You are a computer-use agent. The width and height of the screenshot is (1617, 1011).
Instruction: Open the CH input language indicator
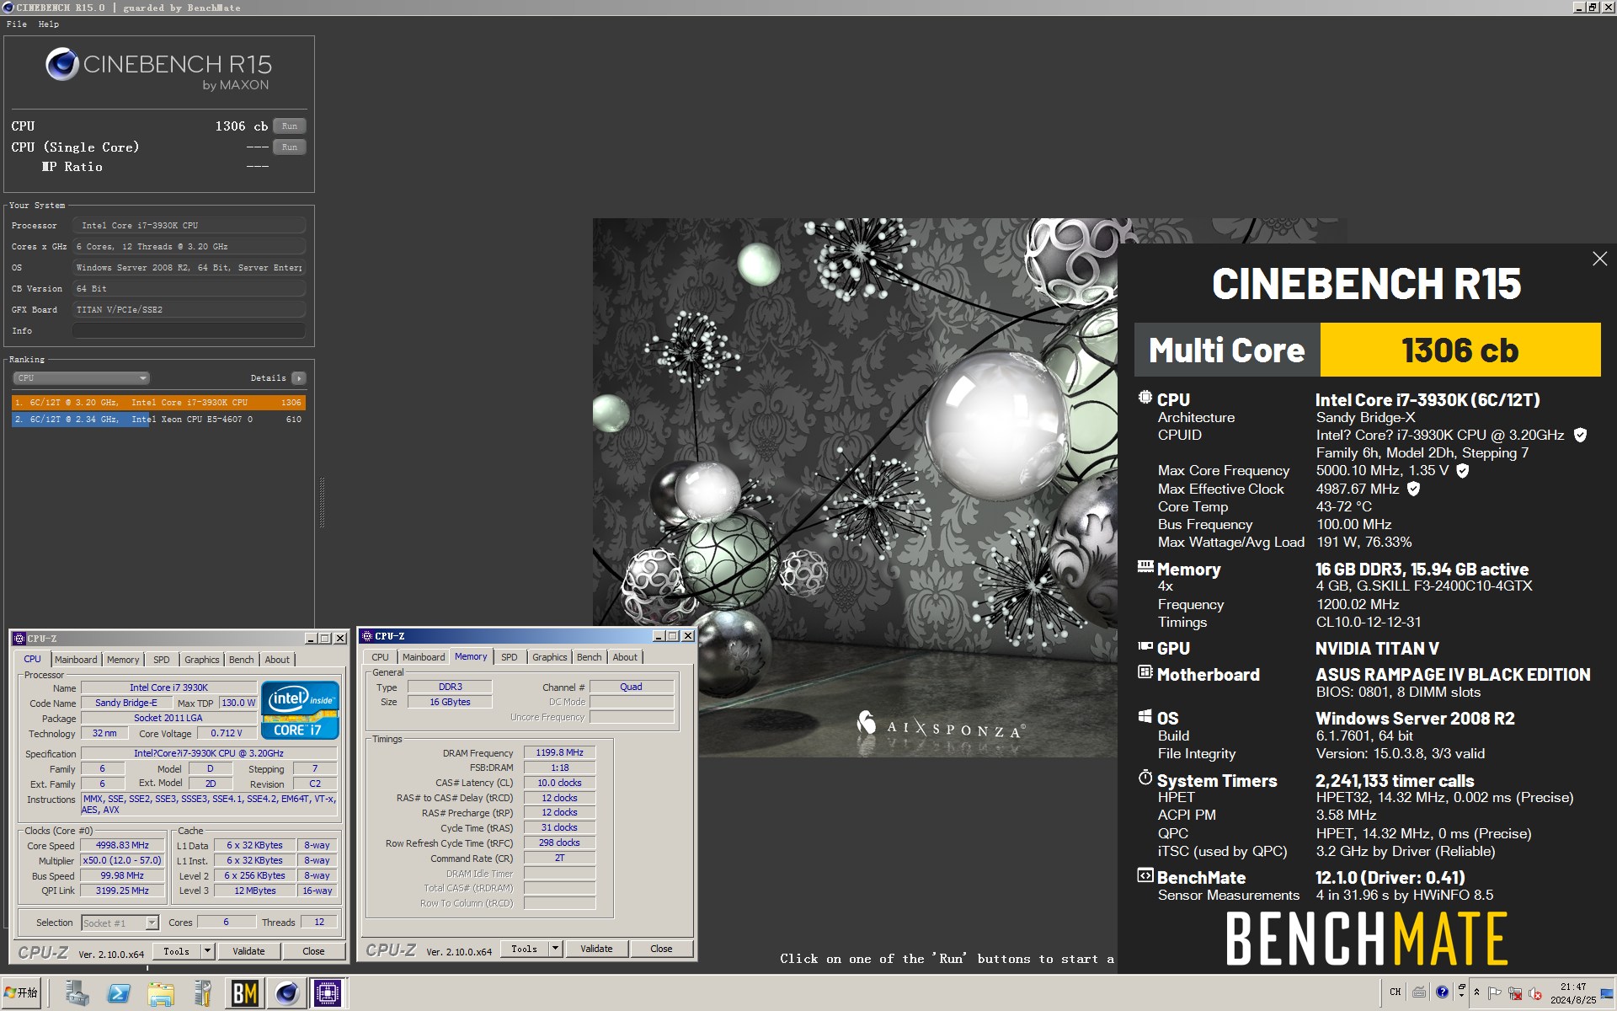point(1396,992)
